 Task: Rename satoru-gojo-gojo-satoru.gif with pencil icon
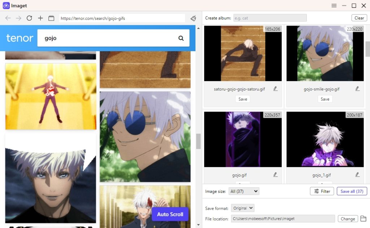click(x=275, y=89)
